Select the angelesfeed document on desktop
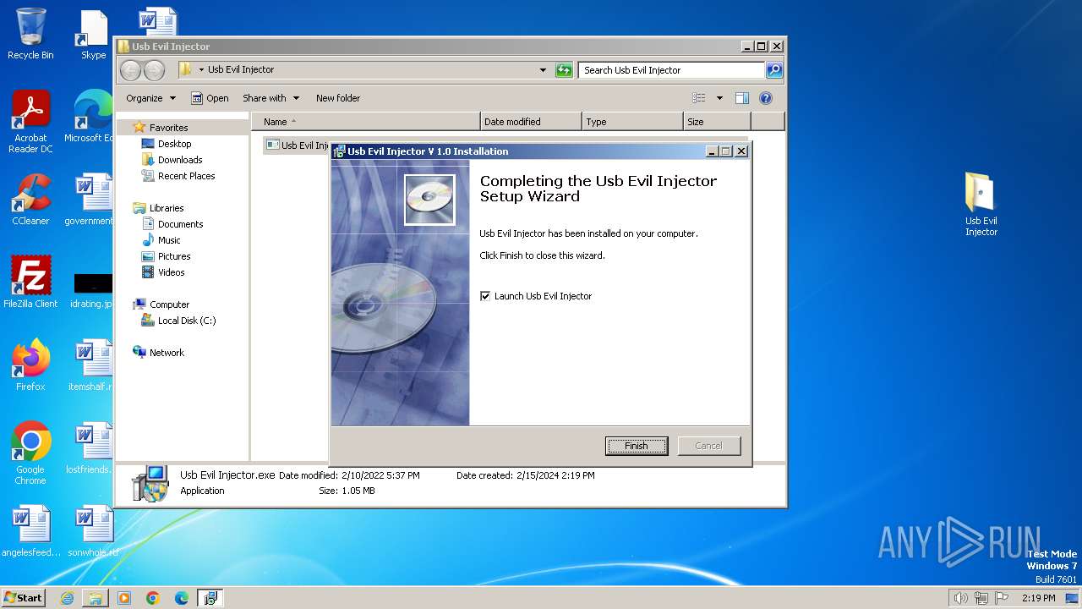Viewport: 1082px width, 609px height. pyautogui.click(x=30, y=531)
